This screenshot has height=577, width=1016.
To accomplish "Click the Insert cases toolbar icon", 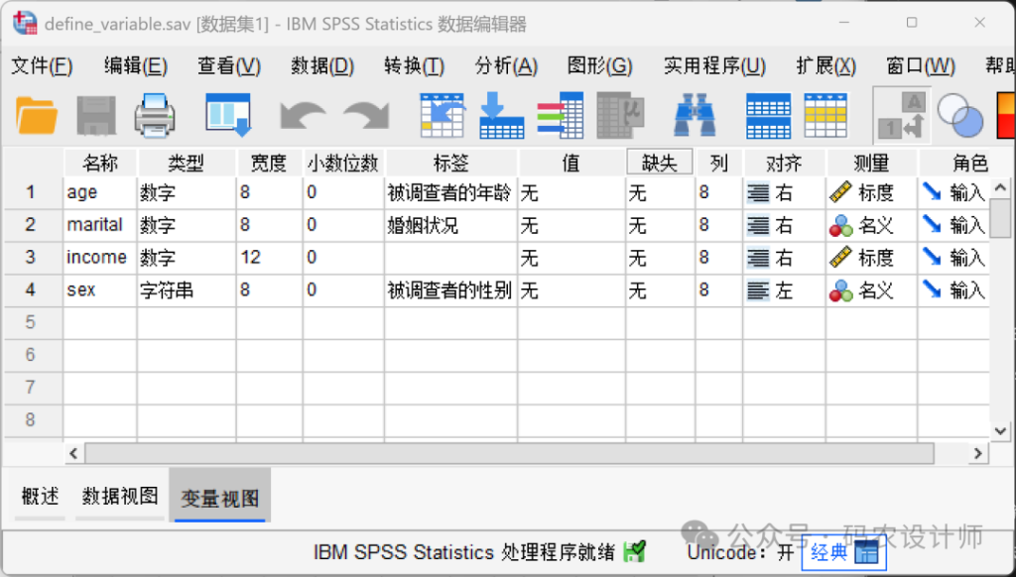I will pyautogui.click(x=768, y=116).
